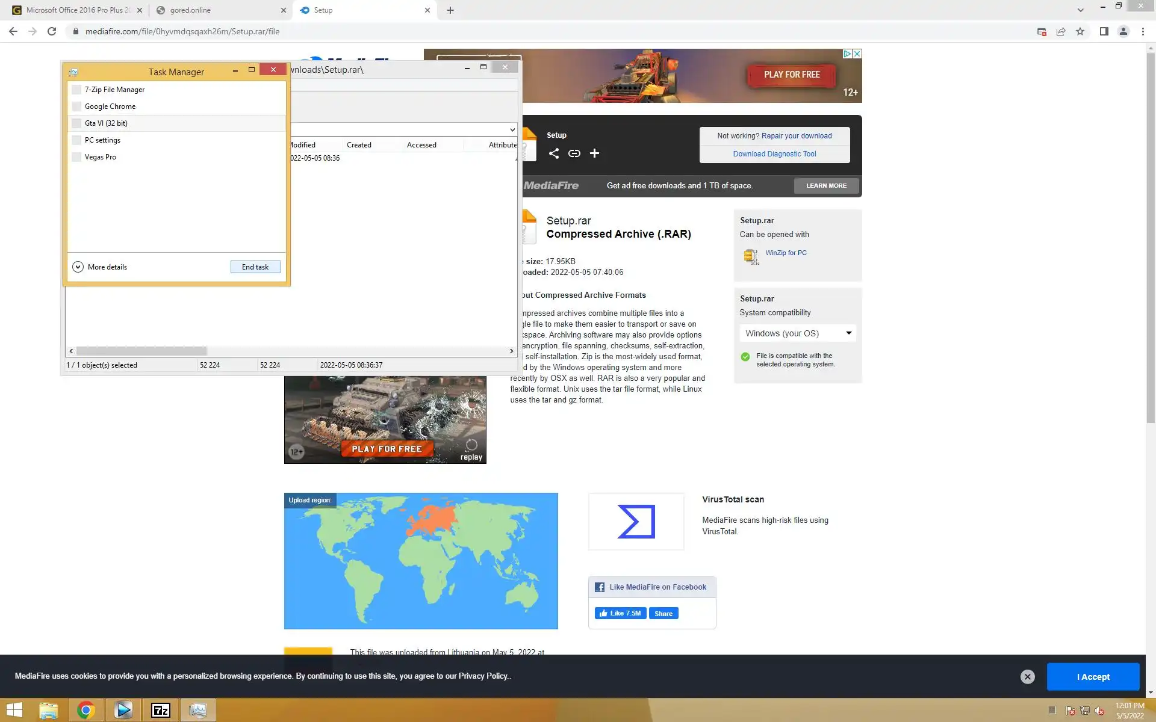Switch to gored.online tab
The image size is (1156, 722).
(190, 10)
